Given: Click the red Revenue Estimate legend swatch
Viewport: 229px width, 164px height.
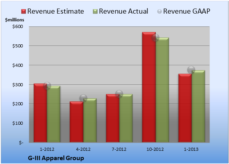Looking at the screenshot, I should click(x=23, y=12).
